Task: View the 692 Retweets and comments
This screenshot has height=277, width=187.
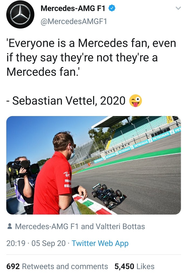Action: coord(57,266)
